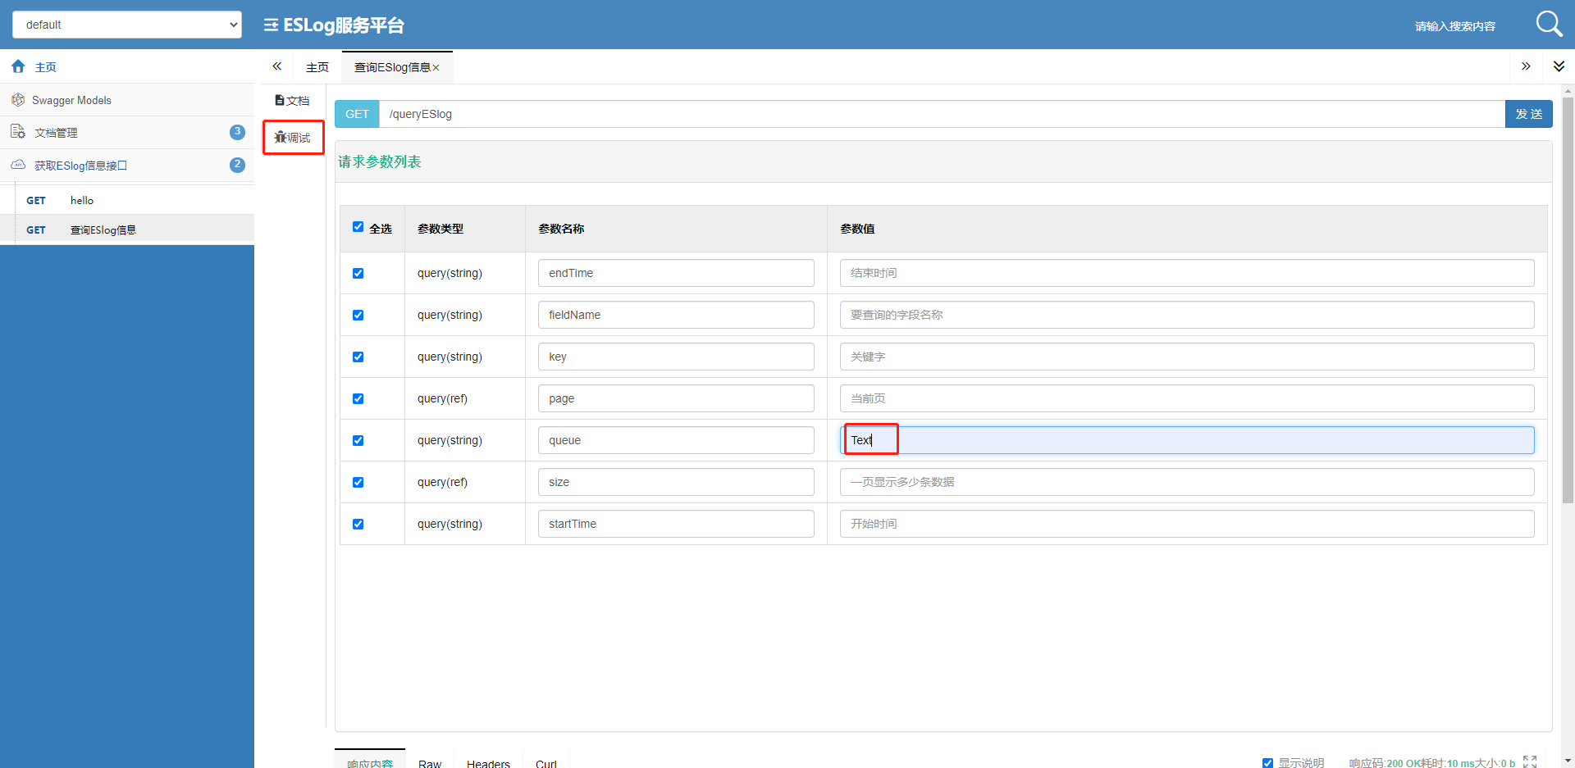Click the queue value field containing Text

[x=1187, y=440]
